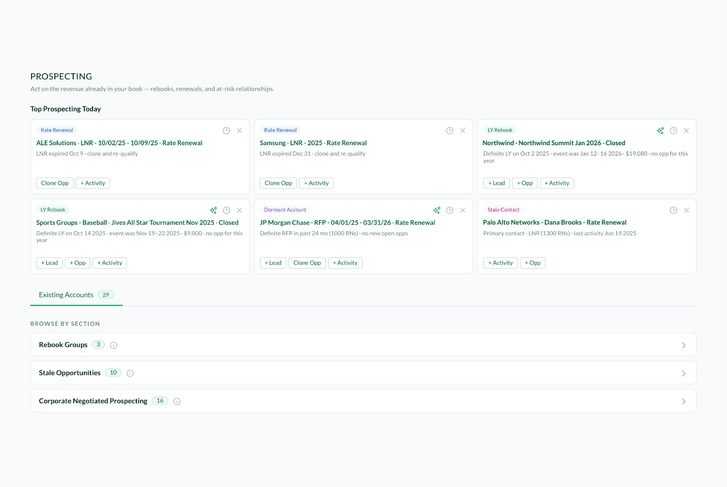Snooze the Sports Groups Baseball card

(226, 210)
